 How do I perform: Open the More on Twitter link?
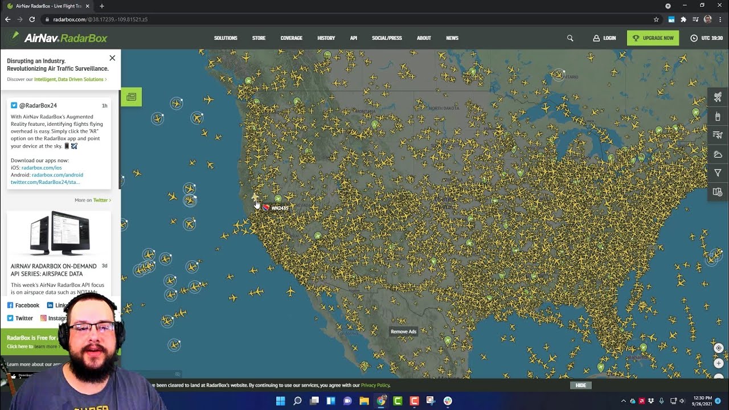(93, 200)
